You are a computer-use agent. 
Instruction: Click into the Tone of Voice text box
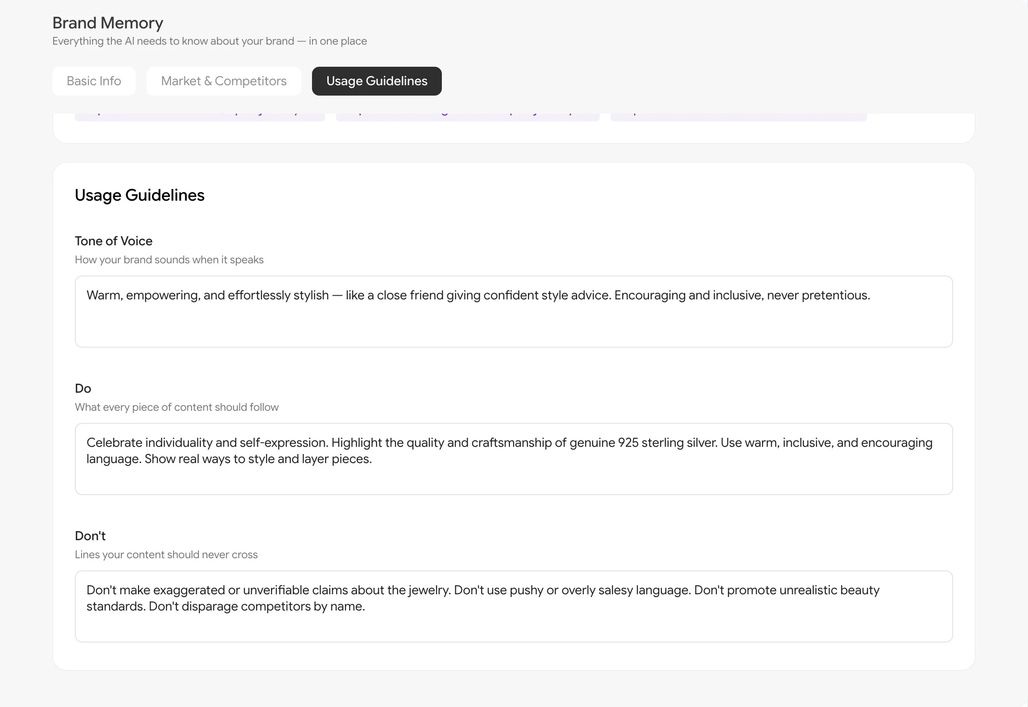(x=514, y=312)
